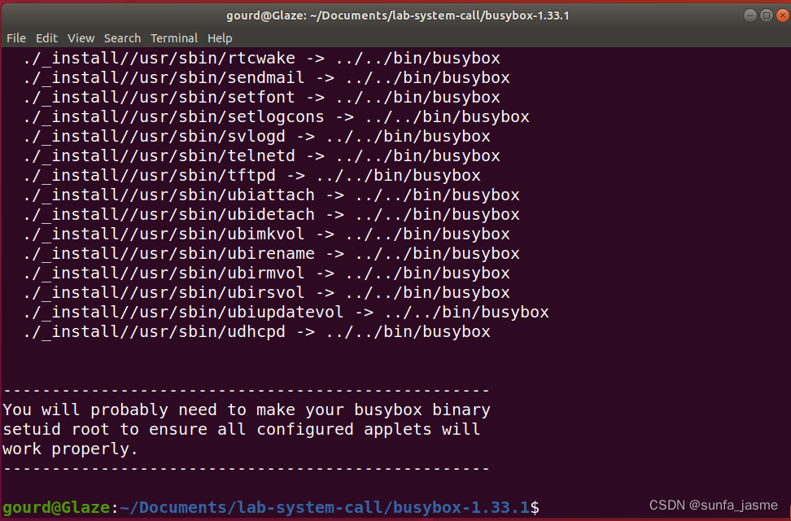Click the svlogd symlink output line
Screen dimensions: 791x521
pos(256,136)
